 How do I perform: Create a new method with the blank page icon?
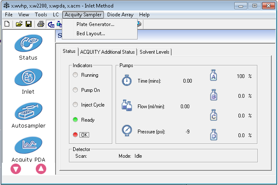tap(7, 24)
